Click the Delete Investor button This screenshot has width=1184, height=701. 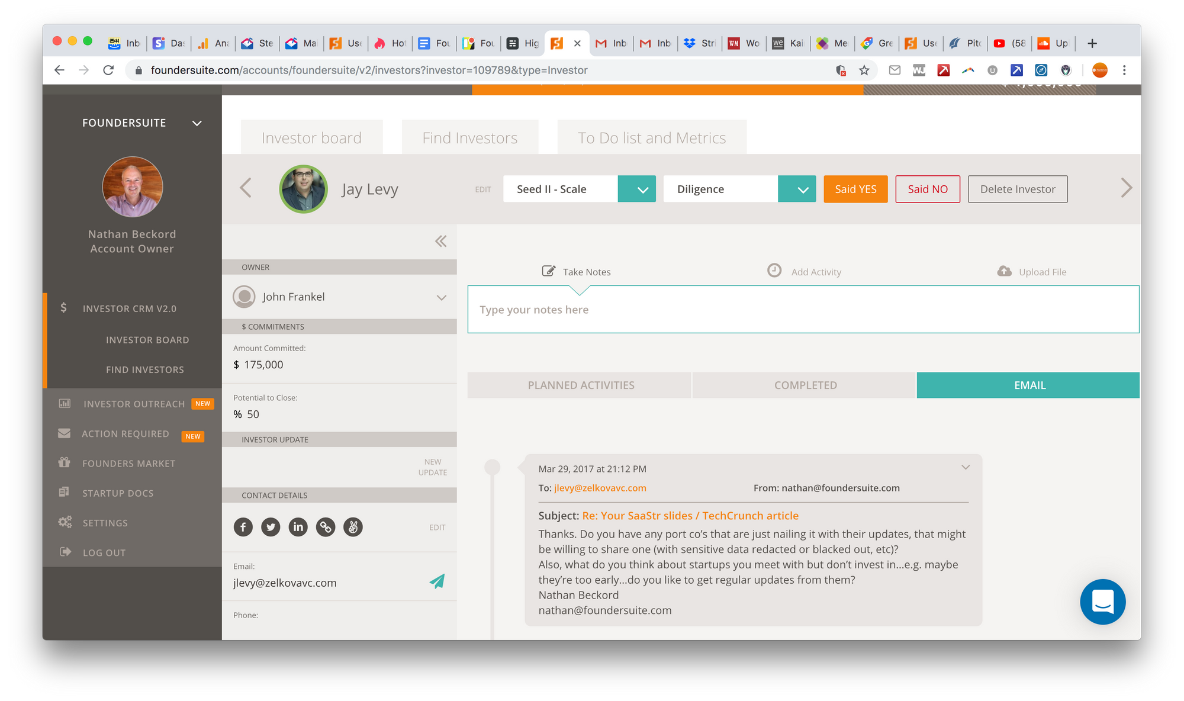pos(1017,189)
